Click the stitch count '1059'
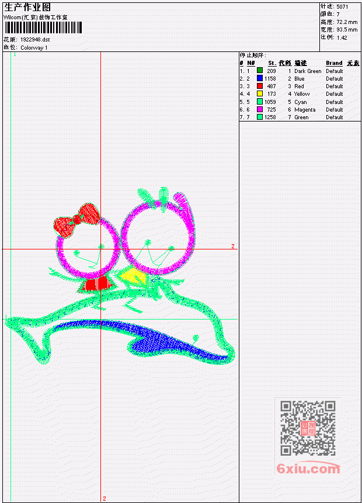This screenshot has width=362, height=503. point(270,102)
